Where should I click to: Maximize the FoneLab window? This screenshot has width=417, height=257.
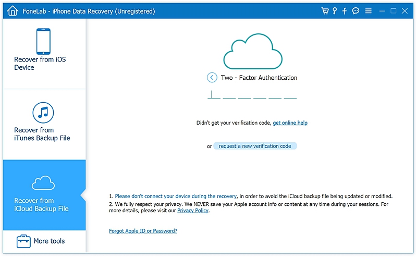tap(394, 10)
